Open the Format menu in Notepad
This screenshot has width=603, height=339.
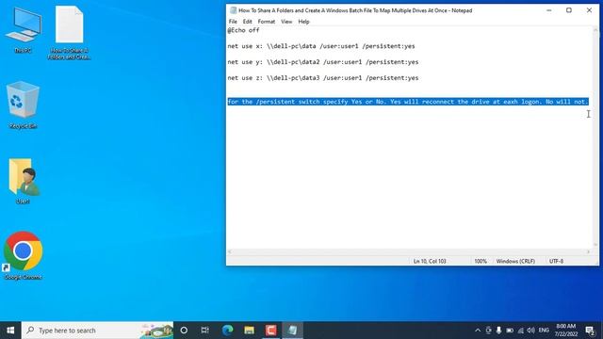pyautogui.click(x=266, y=22)
